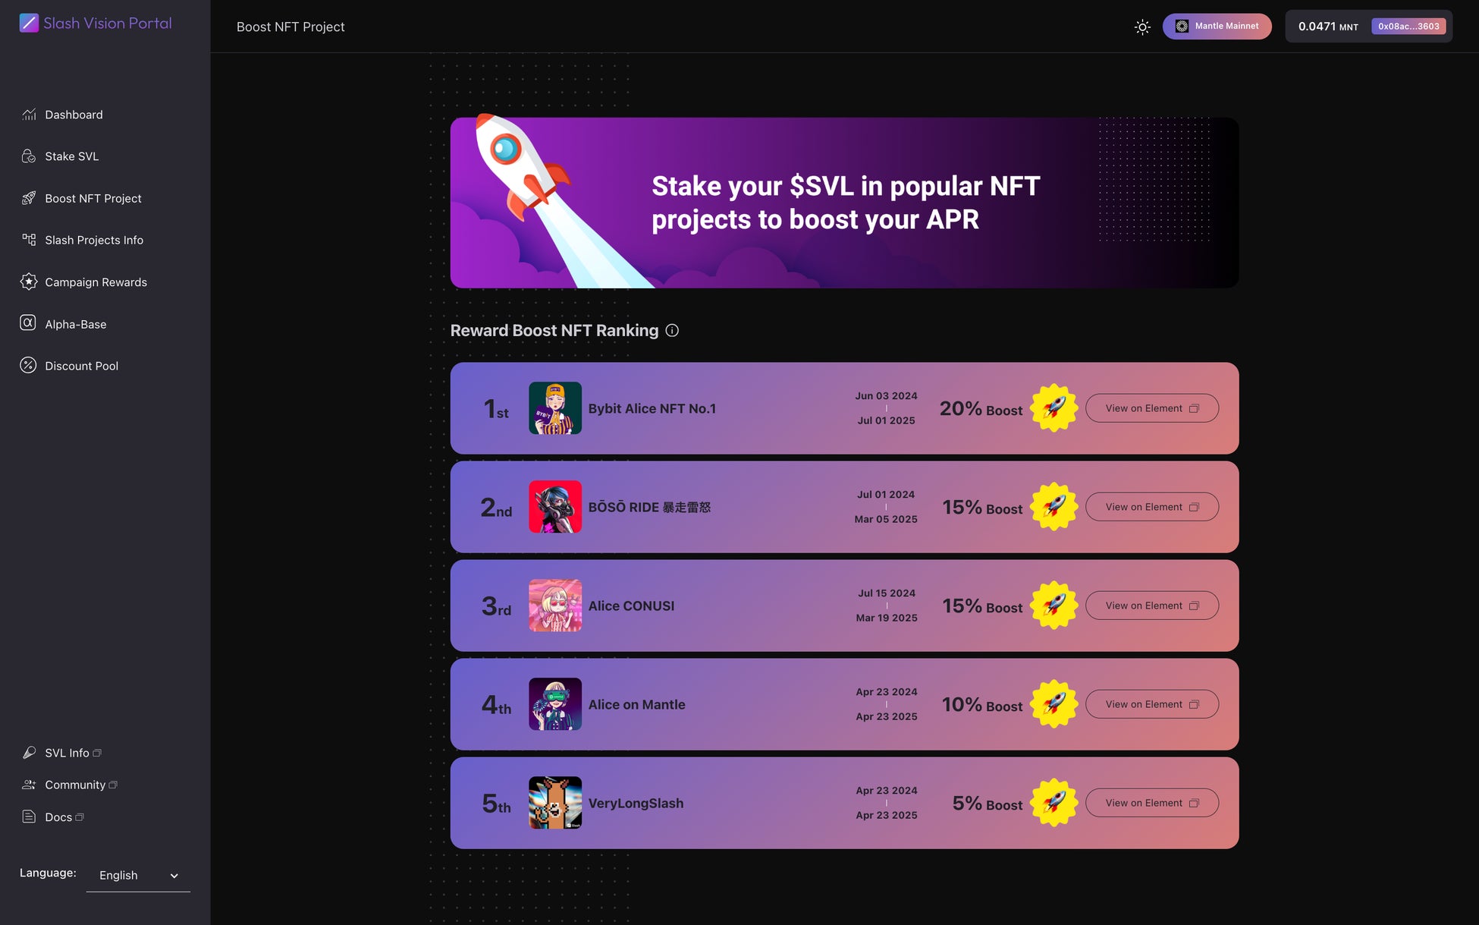Click the Alice CONUSI NFT thumbnail
This screenshot has width=1479, height=925.
point(555,606)
